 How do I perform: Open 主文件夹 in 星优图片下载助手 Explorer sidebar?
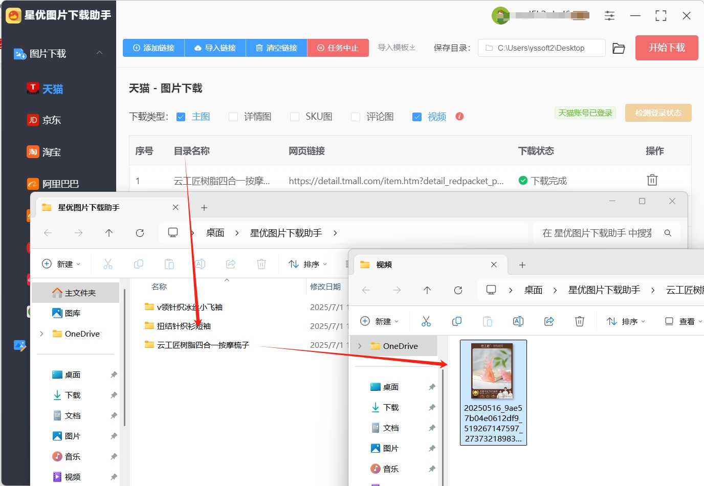[x=75, y=293]
